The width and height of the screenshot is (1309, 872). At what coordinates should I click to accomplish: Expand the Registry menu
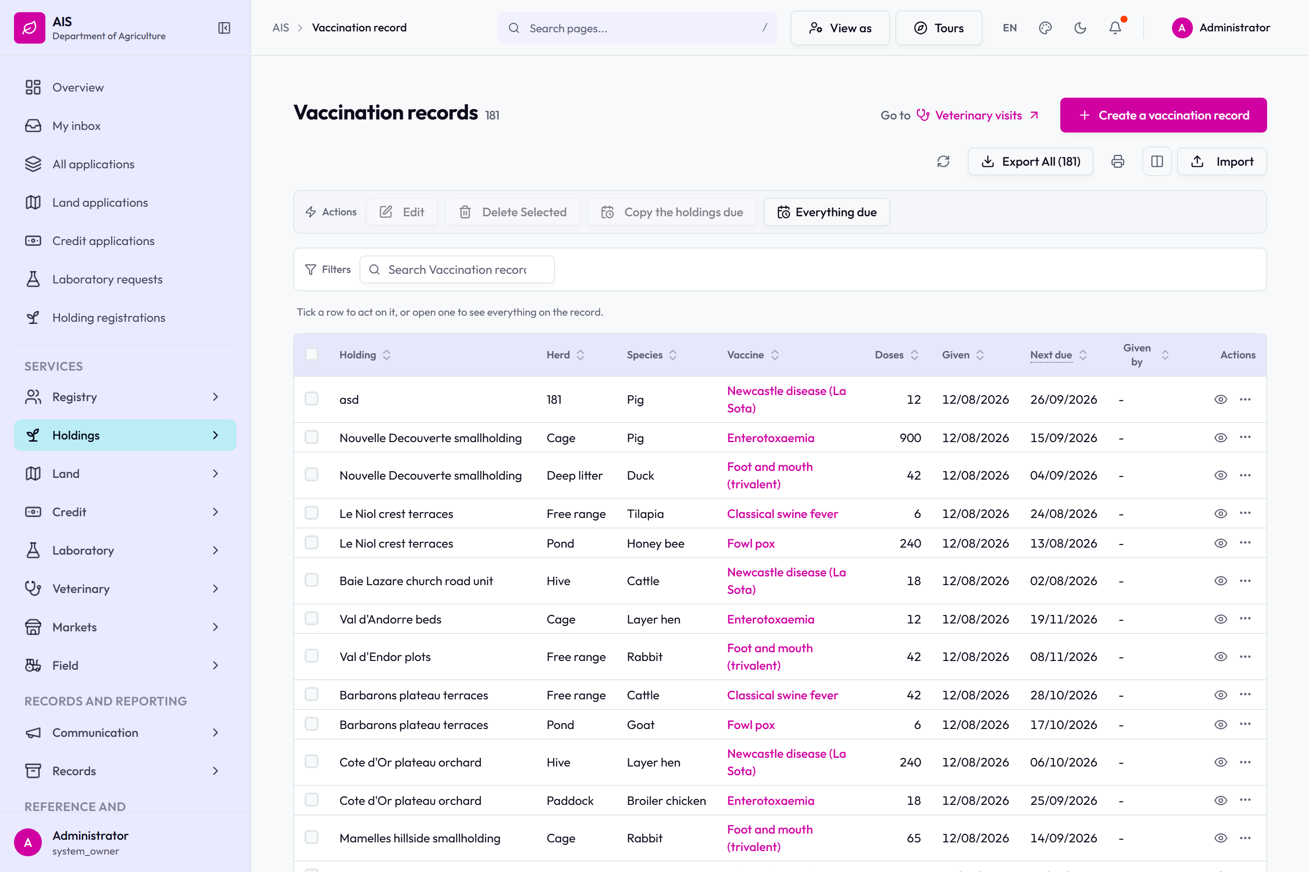tap(125, 397)
